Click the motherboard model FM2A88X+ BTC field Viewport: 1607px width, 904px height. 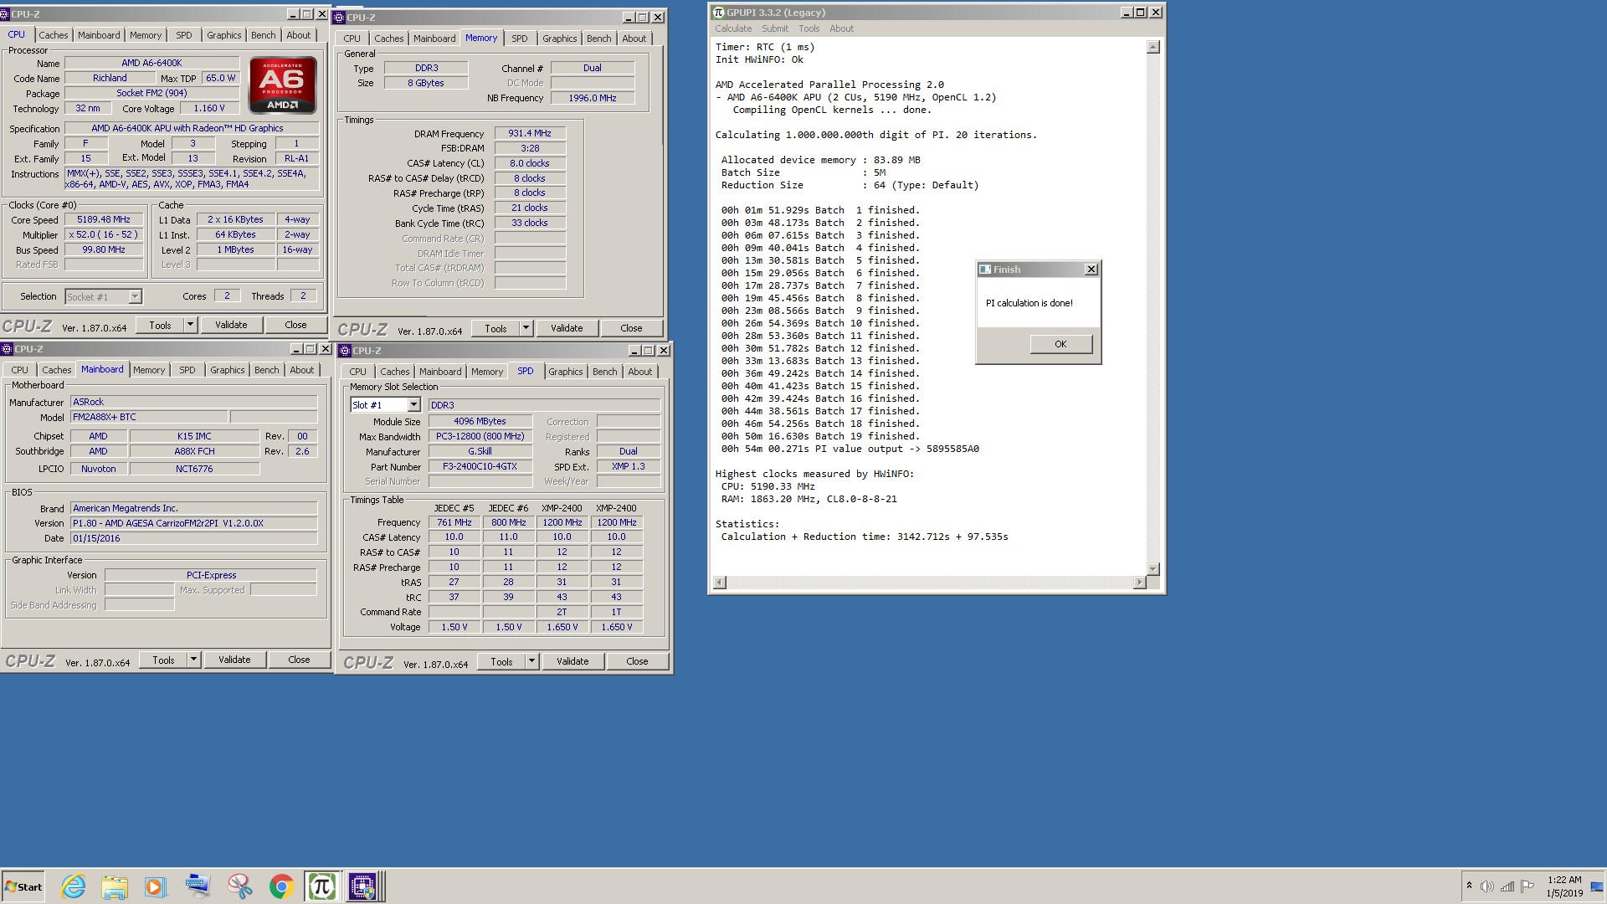[x=149, y=417]
